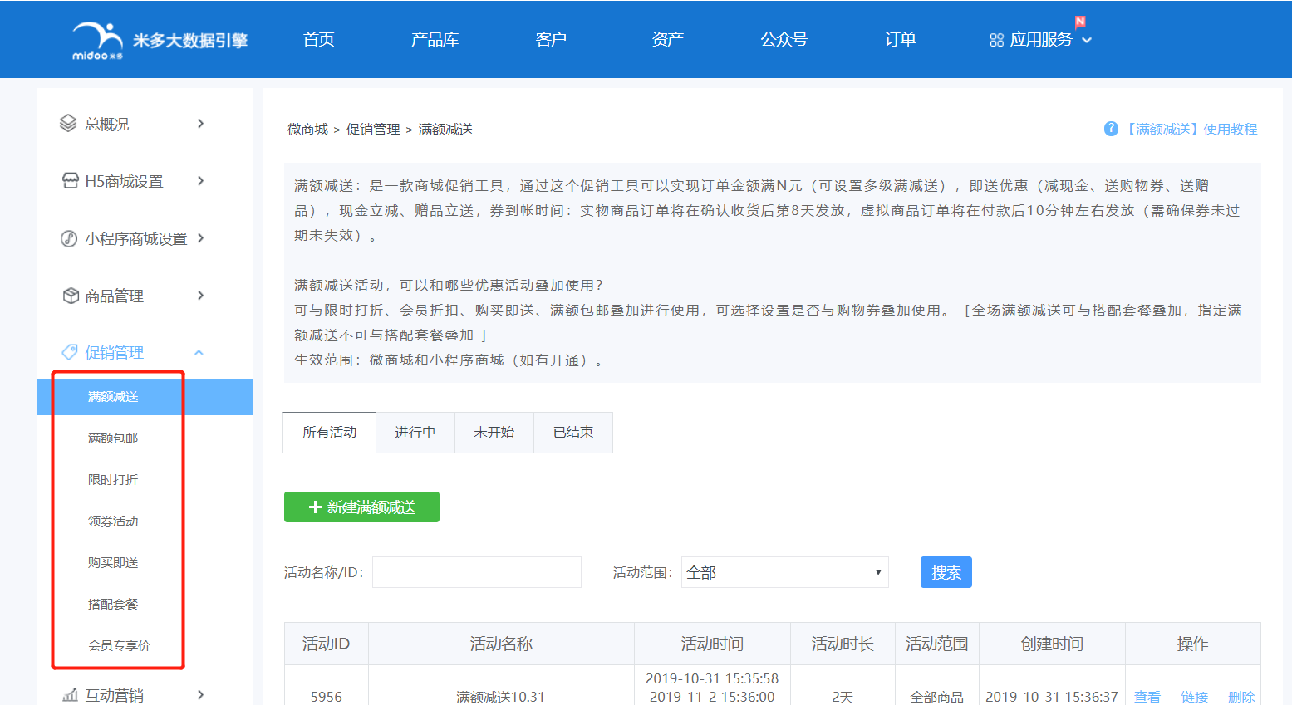The width and height of the screenshot is (1292, 705).
Task: Open 公众号 in top navigation
Action: click(x=784, y=39)
